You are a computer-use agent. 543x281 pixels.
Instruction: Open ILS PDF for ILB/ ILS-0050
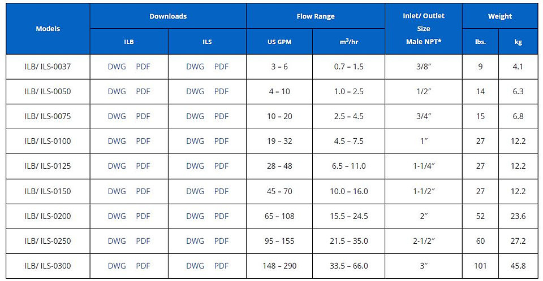click(x=221, y=91)
